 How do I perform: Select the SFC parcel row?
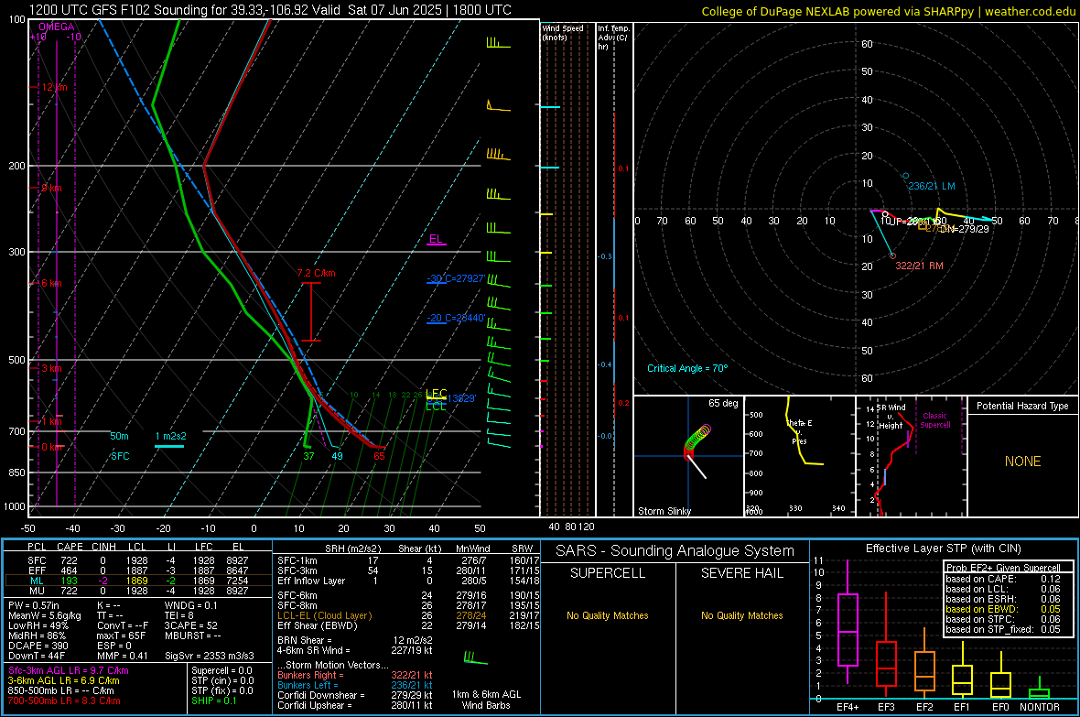pos(136,560)
